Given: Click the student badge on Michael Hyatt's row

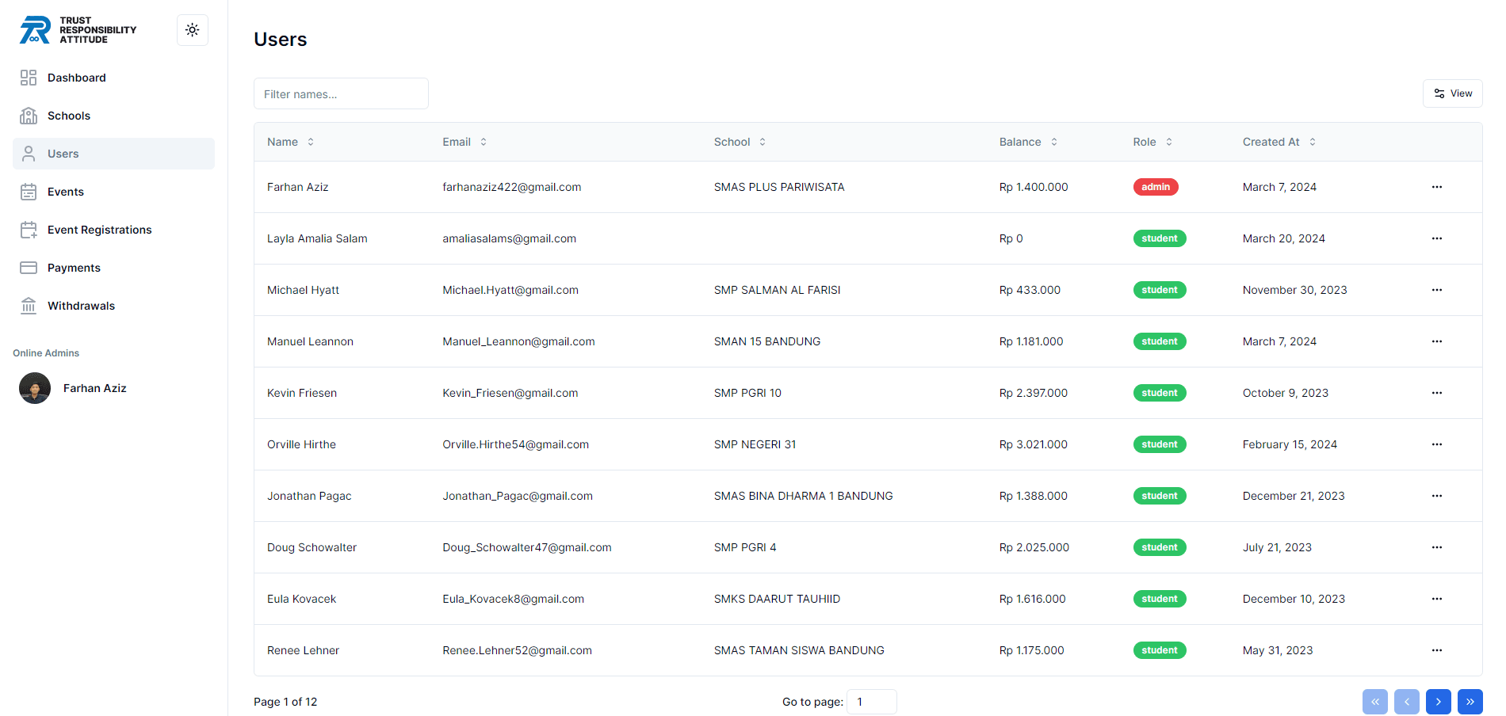Looking at the screenshot, I should (1159, 290).
